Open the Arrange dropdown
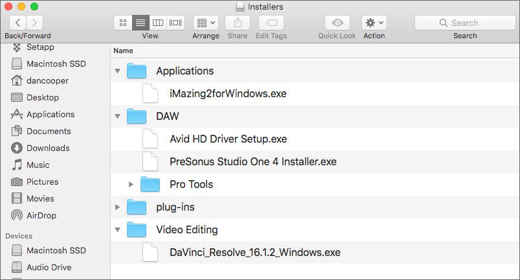The height and width of the screenshot is (280, 520). 206,23
